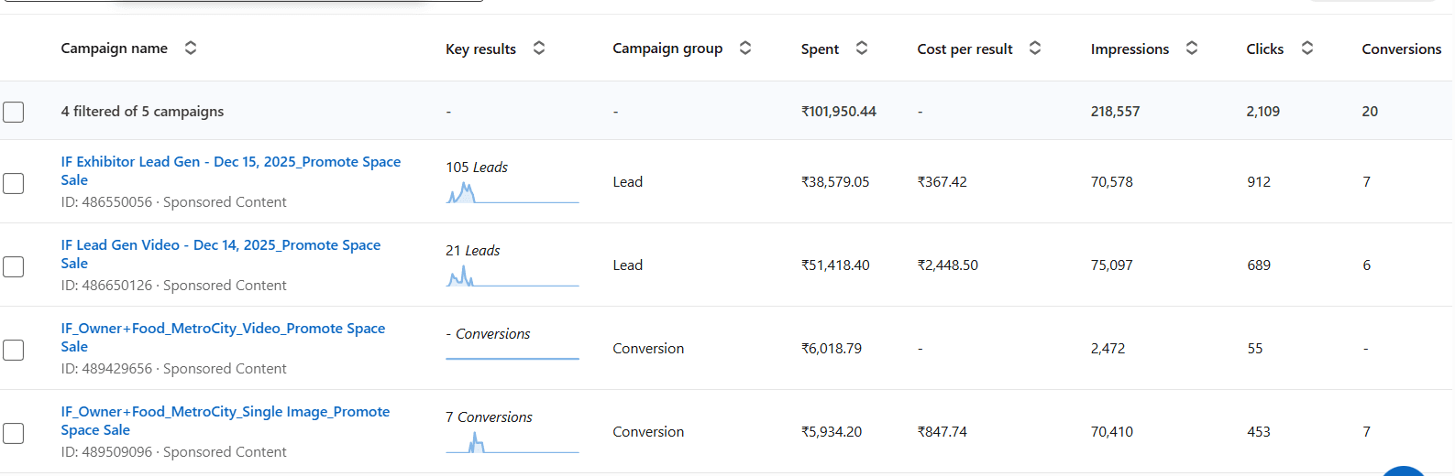Click the Campaign group column header
Screen dimensions: 1455x476
point(667,49)
